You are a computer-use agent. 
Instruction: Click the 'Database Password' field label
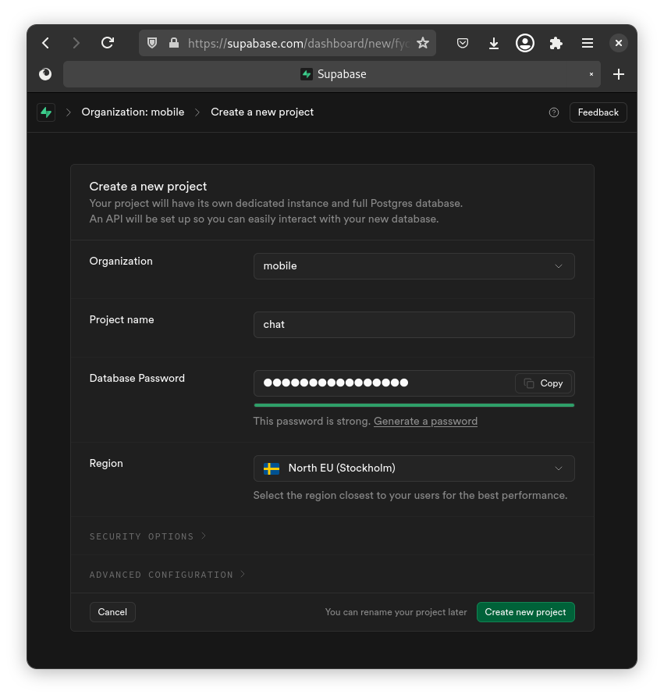click(137, 379)
